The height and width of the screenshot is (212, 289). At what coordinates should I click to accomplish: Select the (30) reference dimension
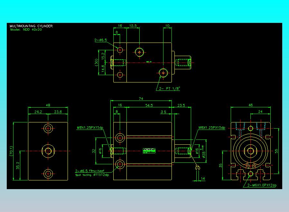coord(96,62)
